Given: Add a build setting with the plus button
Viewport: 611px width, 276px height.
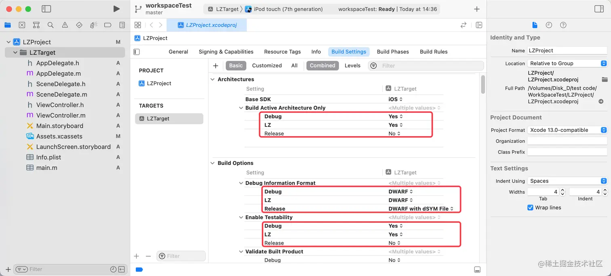Looking at the screenshot, I should pos(215,66).
